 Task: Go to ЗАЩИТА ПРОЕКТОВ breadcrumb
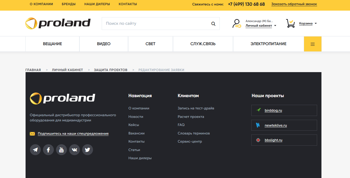point(111,70)
